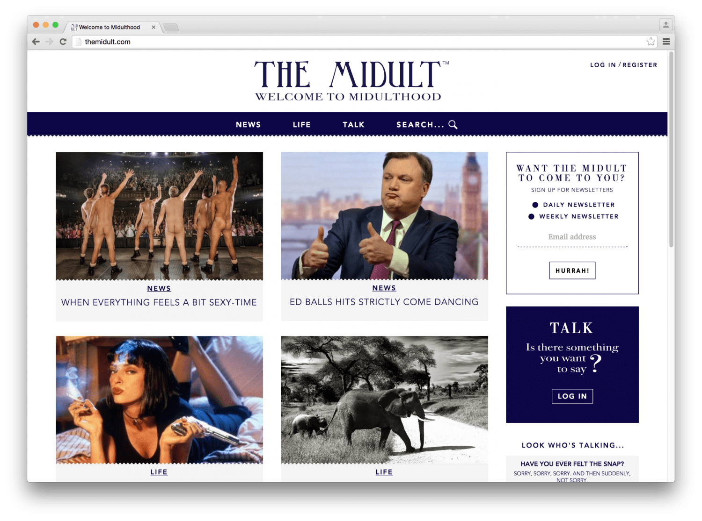Click the Log In button in Talk panel
Screen dimensions: 702x521
coord(572,396)
